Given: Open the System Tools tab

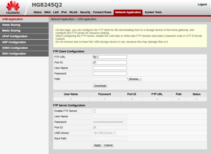Looking at the screenshot, I should pyautogui.click(x=153, y=12).
